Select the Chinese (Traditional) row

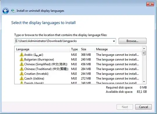pos(78,69)
